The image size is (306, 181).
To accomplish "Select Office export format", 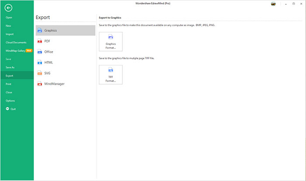I will 65,51.
